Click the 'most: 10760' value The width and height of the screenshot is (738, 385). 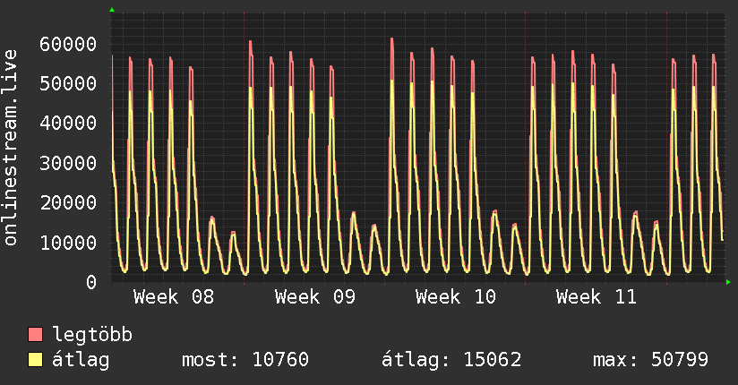(245, 360)
